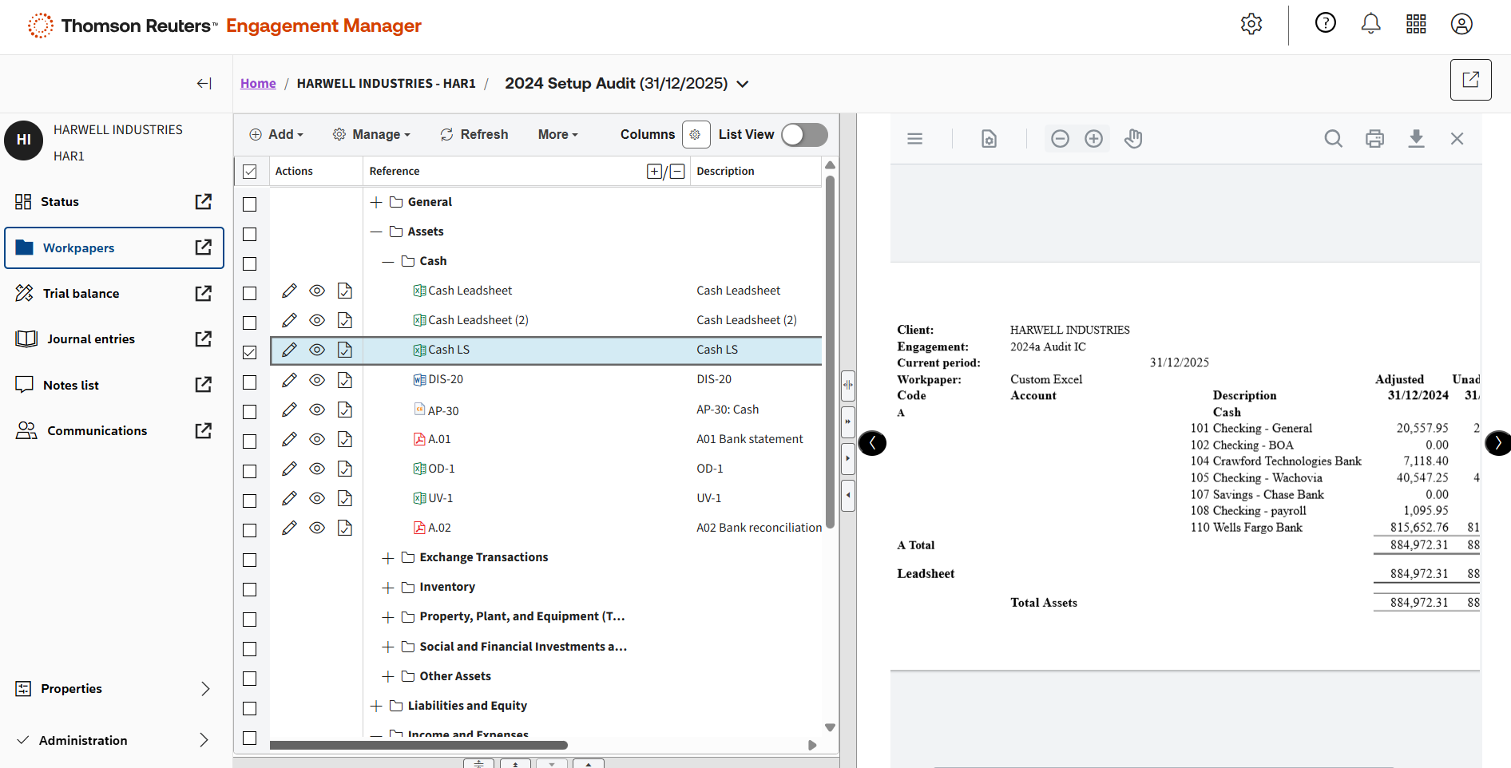Expand the Inventory folder

pyautogui.click(x=388, y=588)
